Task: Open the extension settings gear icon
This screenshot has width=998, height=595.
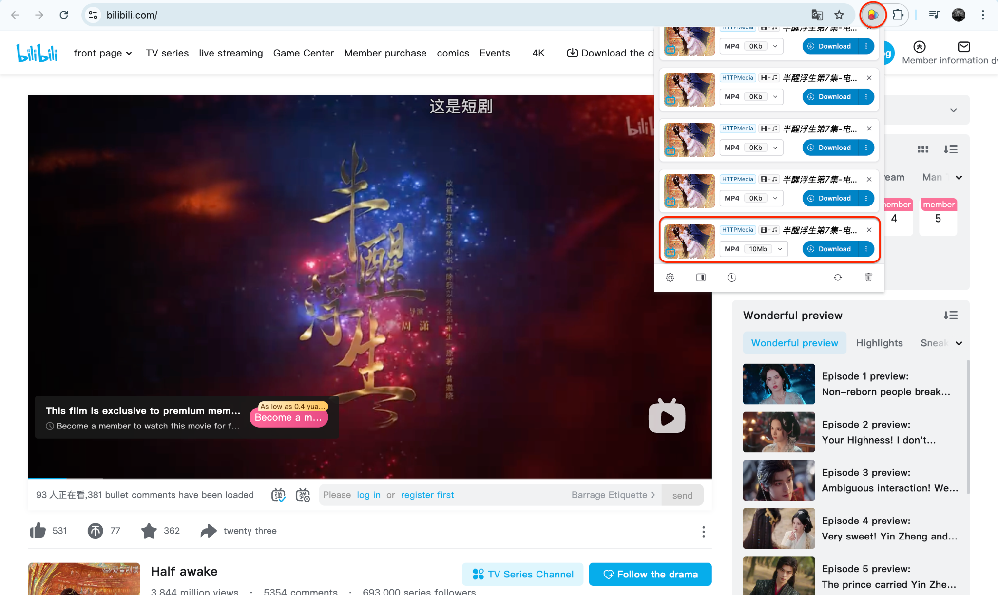Action: click(x=670, y=278)
